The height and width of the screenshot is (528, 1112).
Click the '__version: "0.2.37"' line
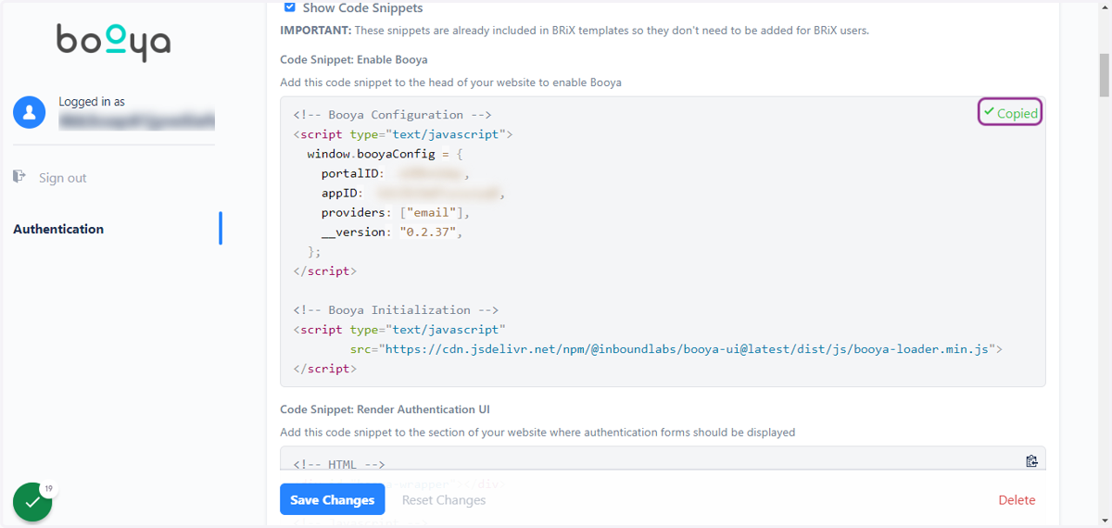coord(392,232)
